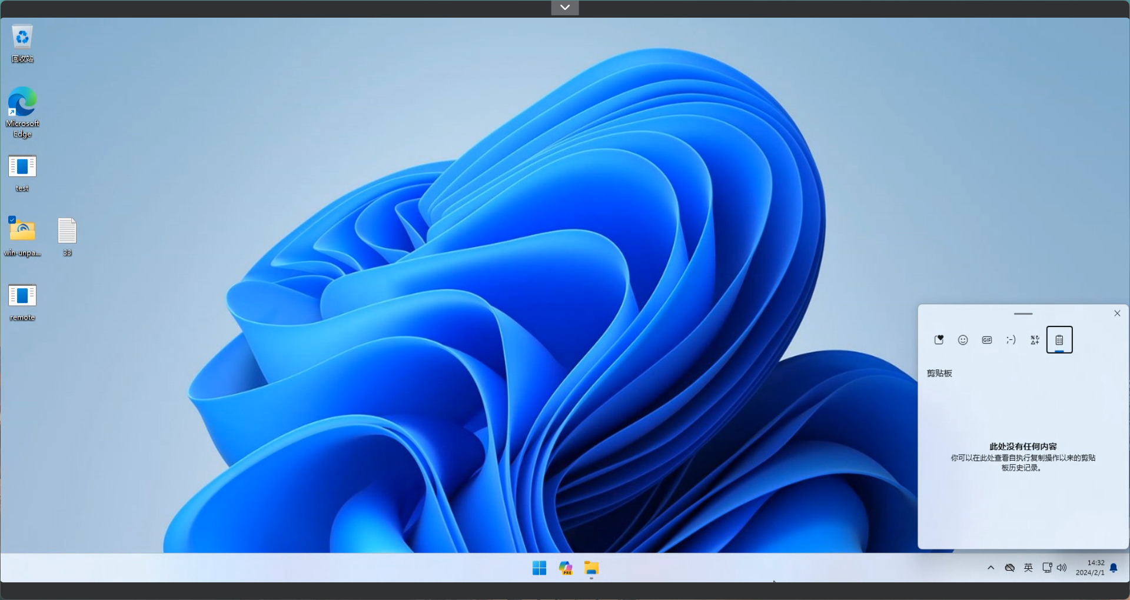Switch to the Kaomoji ;-) tab

[x=1011, y=339]
